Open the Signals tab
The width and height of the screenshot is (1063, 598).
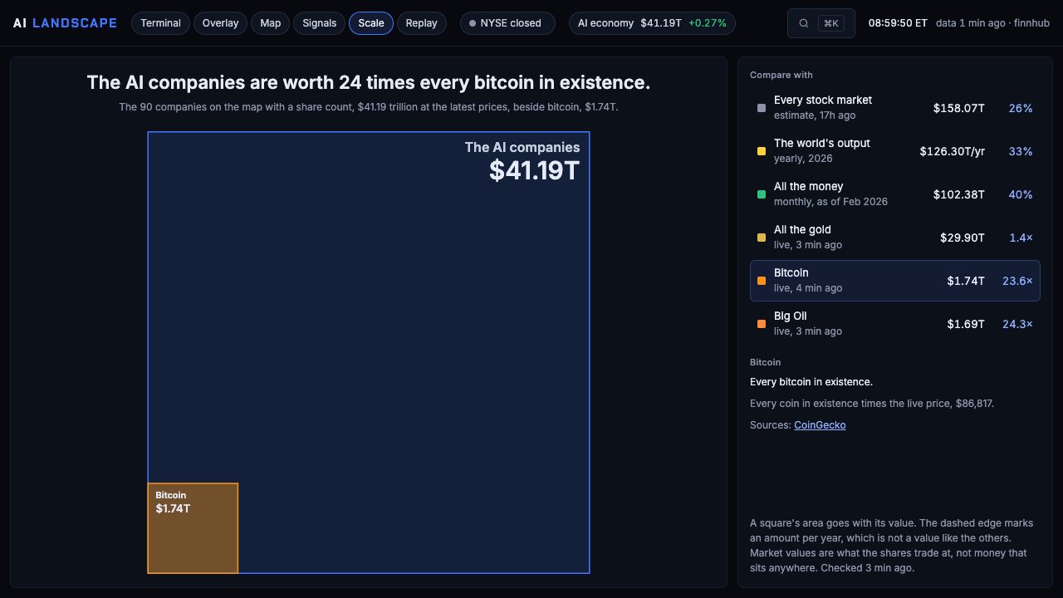click(320, 23)
